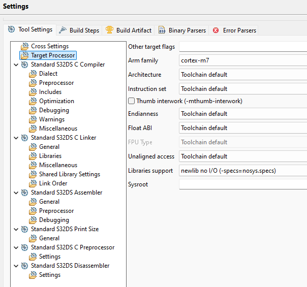Click the Binary Parsers tab icon
Image resolution: width=307 pixels, height=287 pixels.
pos(162,30)
